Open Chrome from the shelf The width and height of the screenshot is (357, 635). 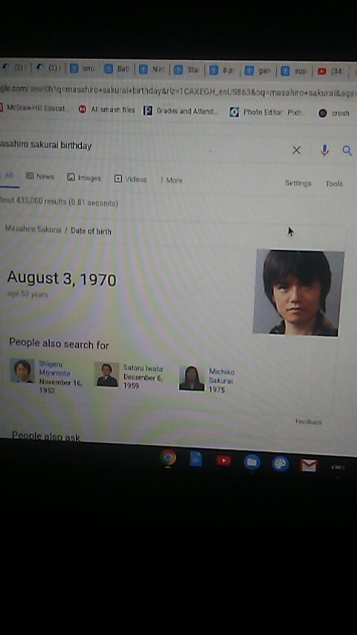168,458
